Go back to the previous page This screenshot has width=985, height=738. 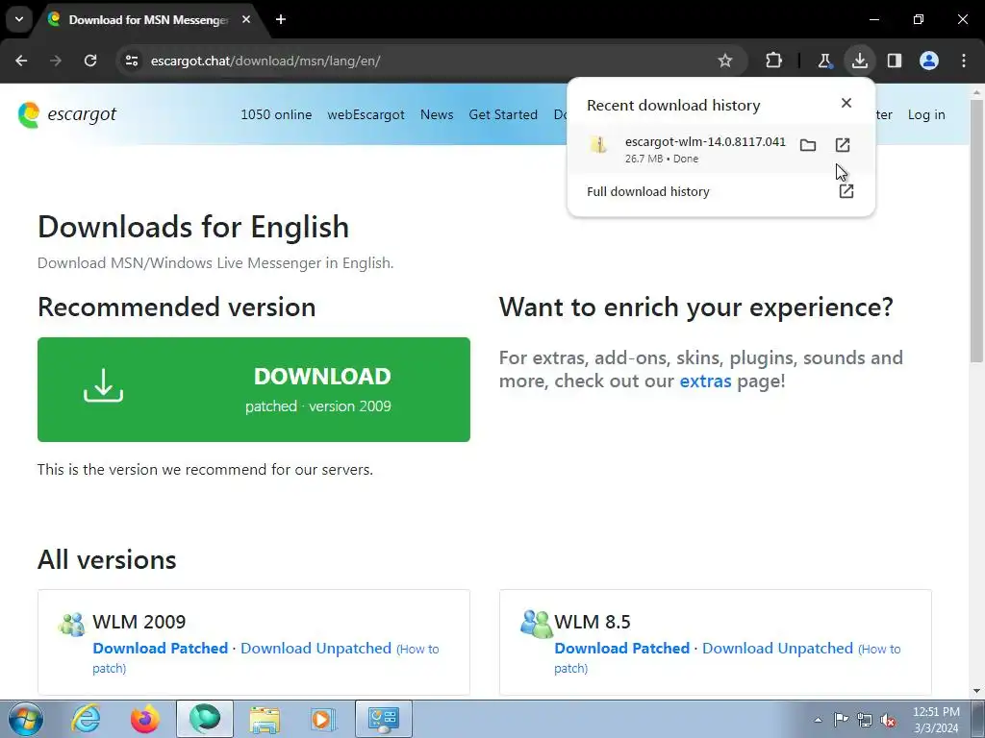(21, 61)
